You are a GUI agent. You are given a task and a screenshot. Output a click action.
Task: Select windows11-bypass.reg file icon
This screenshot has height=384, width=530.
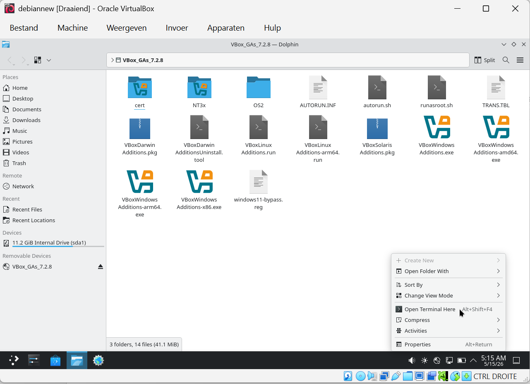259,182
